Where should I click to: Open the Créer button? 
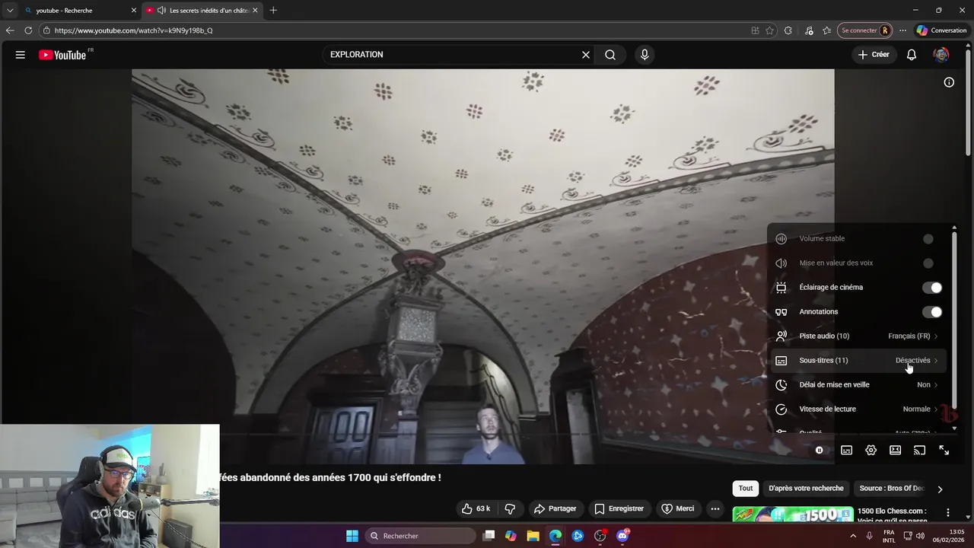pos(873,55)
